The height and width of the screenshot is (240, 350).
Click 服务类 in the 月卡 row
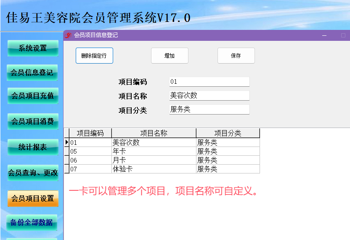click(x=228, y=160)
